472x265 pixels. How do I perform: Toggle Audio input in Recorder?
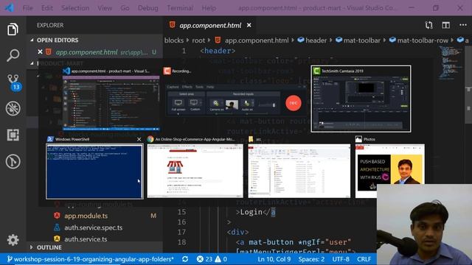point(247,105)
